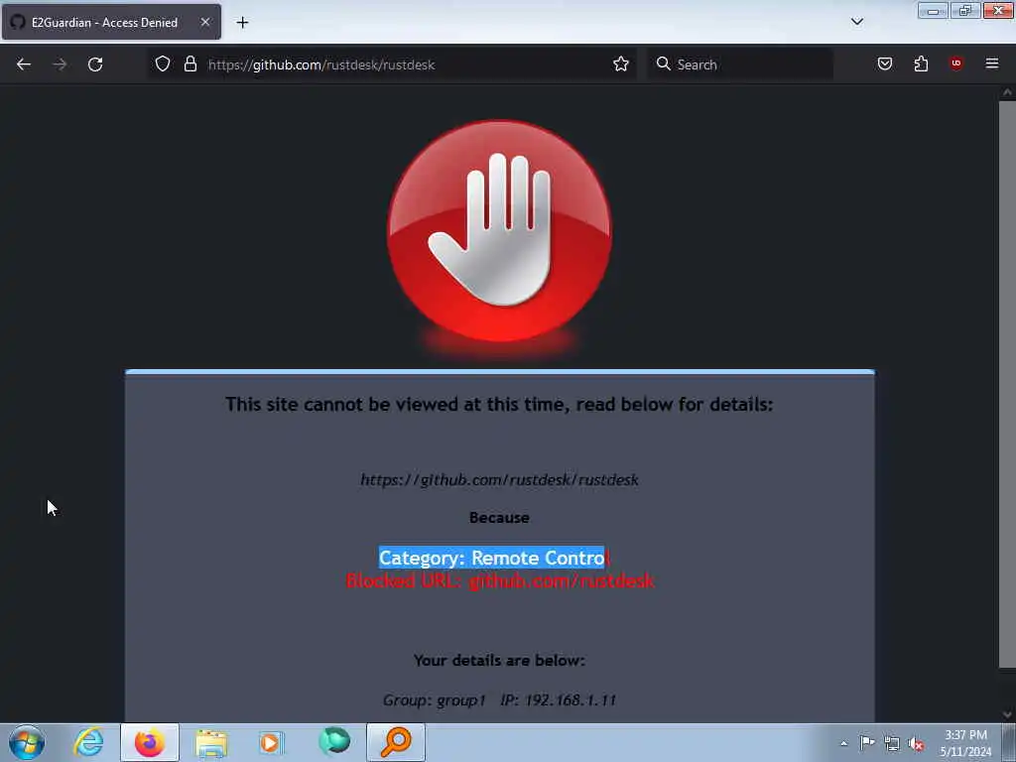Image resolution: width=1016 pixels, height=762 pixels.
Task: Open network status tray icon
Action: [892, 743]
